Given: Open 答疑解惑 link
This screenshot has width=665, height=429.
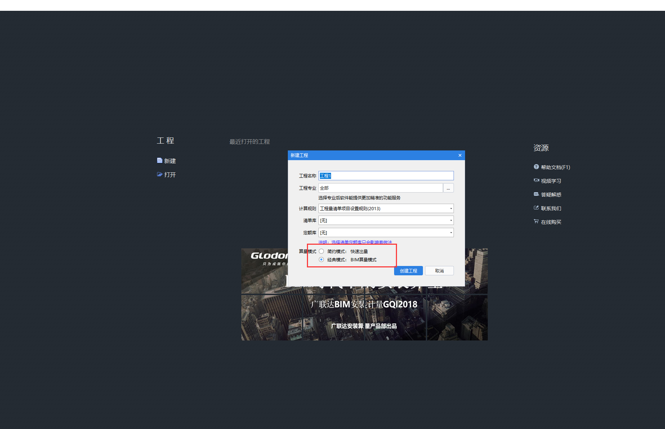Looking at the screenshot, I should (551, 194).
